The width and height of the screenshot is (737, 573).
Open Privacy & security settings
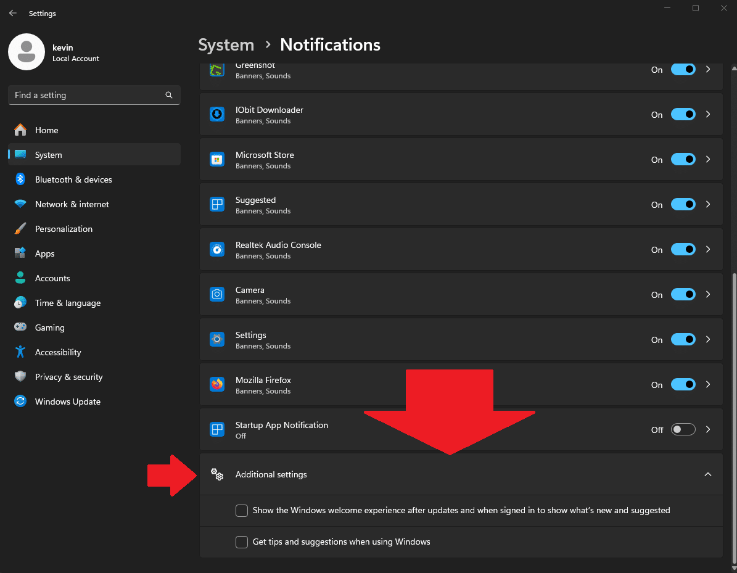(x=94, y=377)
